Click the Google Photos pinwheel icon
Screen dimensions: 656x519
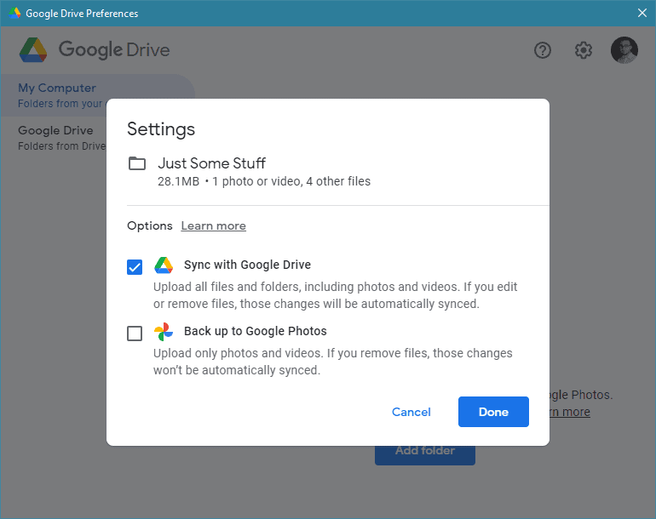click(x=164, y=332)
